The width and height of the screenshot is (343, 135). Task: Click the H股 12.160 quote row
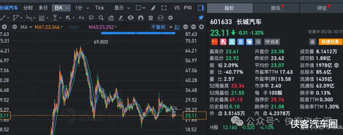242,127
